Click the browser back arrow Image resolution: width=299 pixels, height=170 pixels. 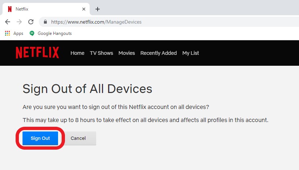click(8, 22)
